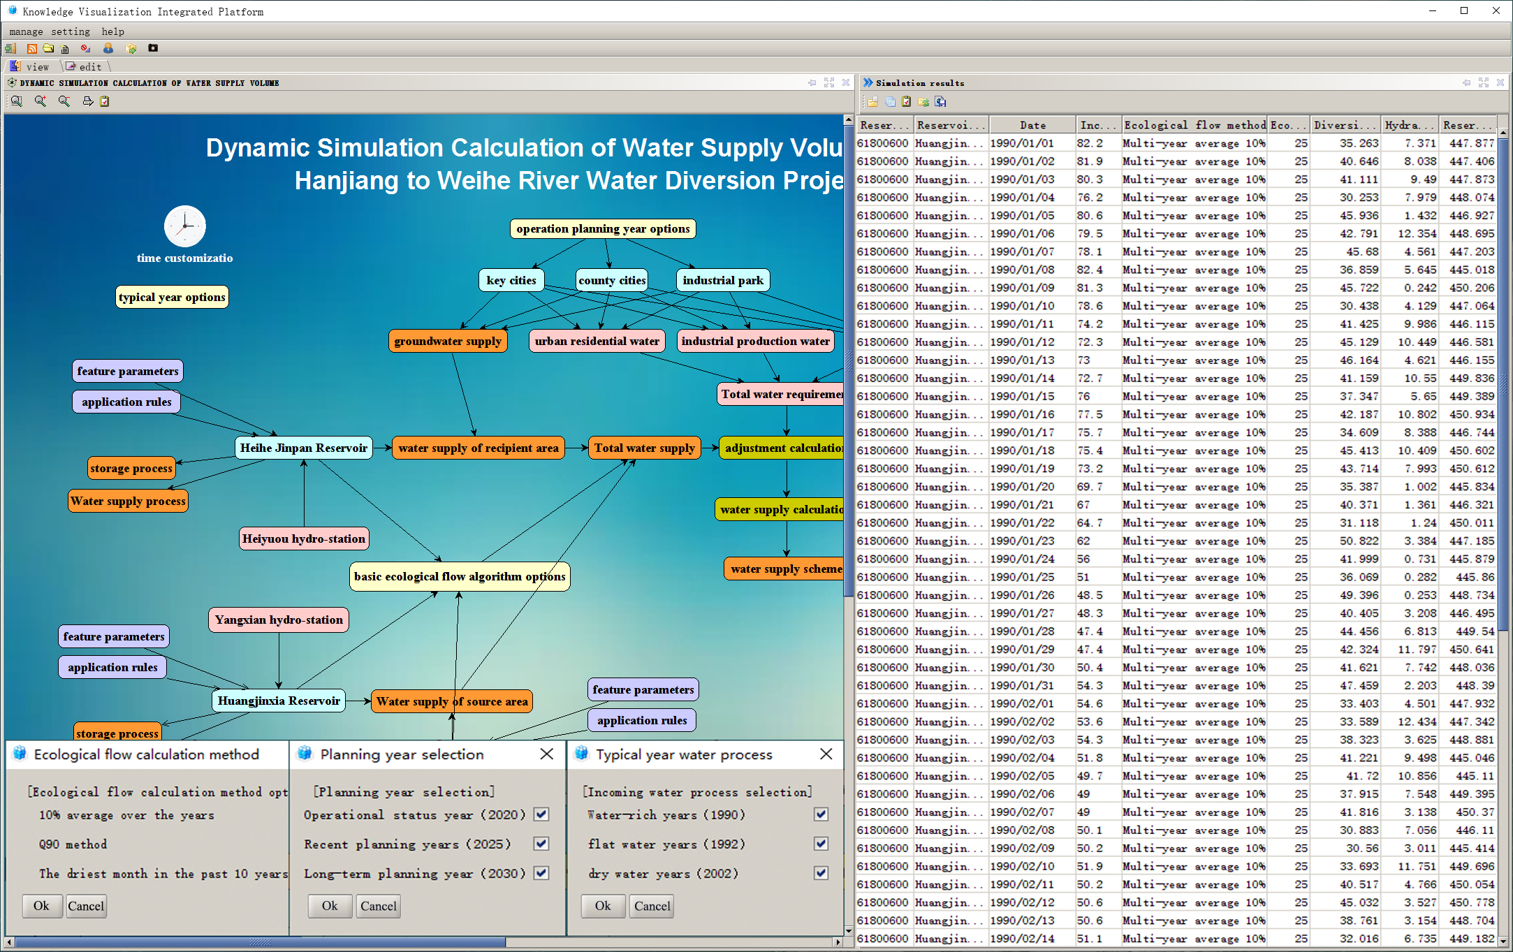Switch to the view tab
Viewport: 1513px width, 952px height.
pyautogui.click(x=32, y=66)
